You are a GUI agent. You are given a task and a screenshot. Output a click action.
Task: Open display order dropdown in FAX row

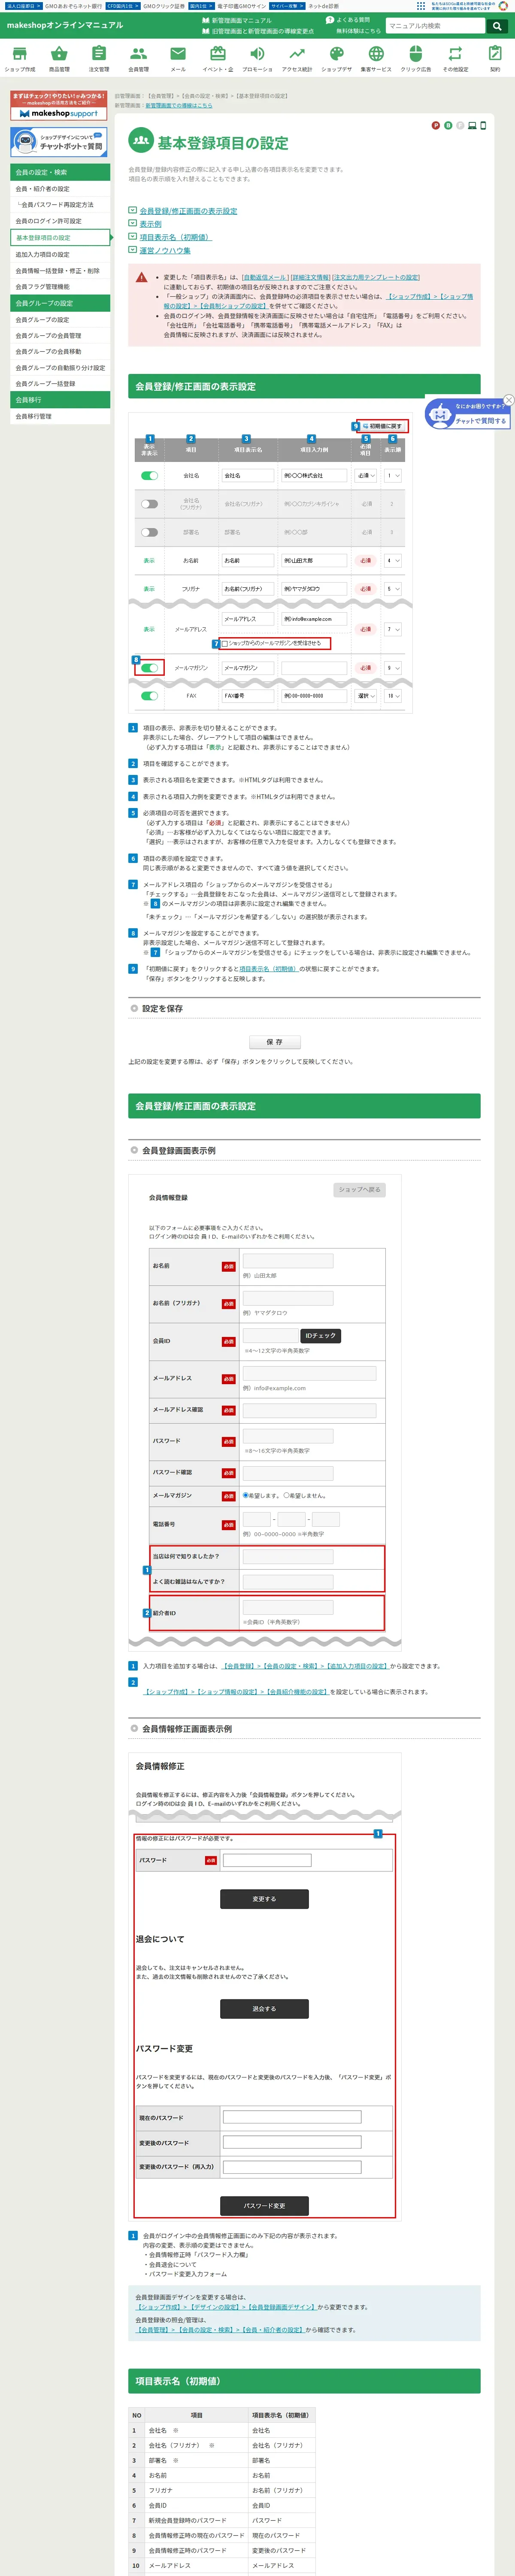[393, 695]
